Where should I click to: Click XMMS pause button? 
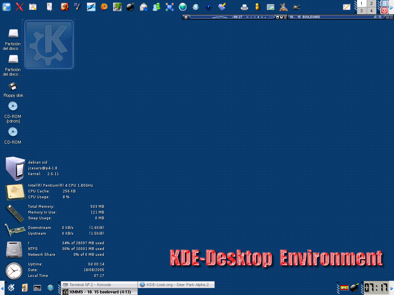[x=255, y=17]
